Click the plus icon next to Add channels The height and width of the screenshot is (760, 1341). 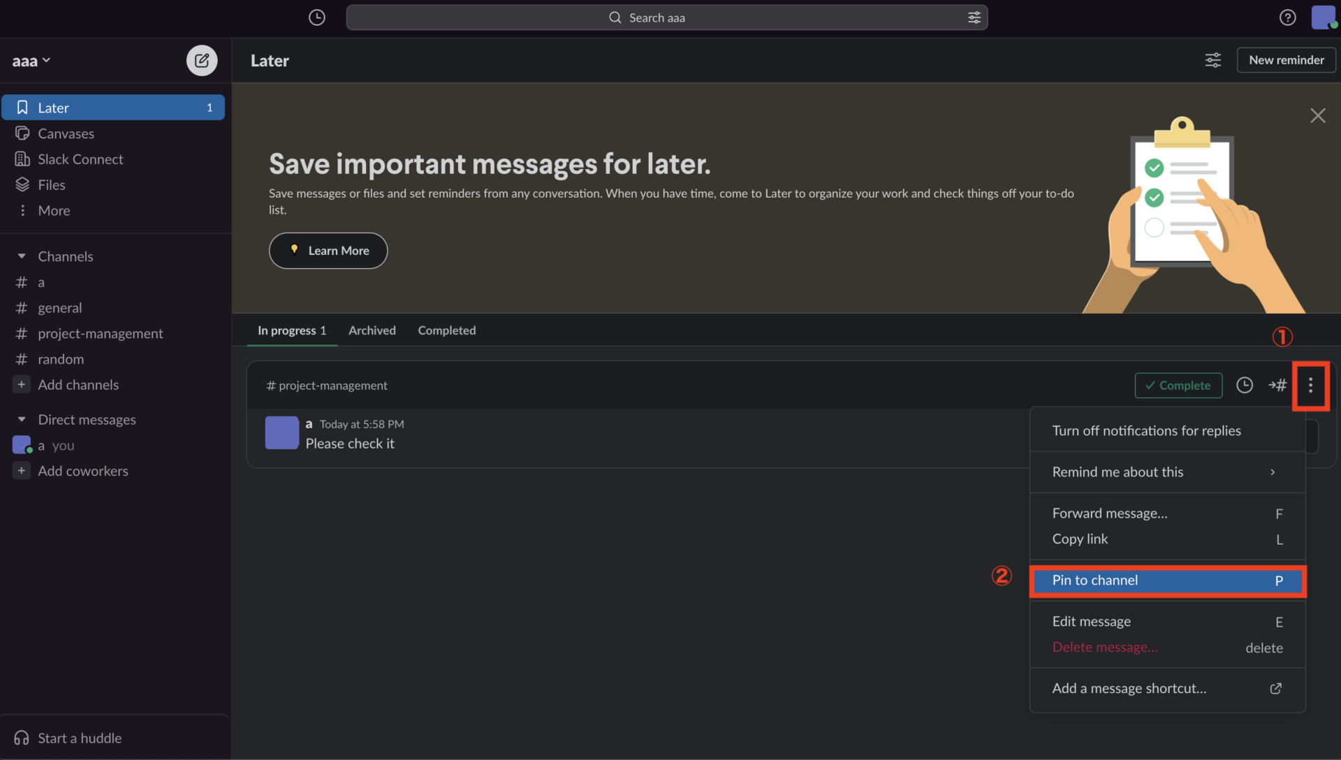[x=21, y=385]
